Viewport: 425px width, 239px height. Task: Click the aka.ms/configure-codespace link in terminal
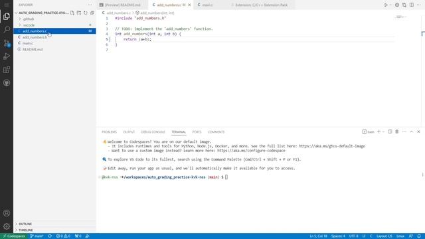(251, 151)
